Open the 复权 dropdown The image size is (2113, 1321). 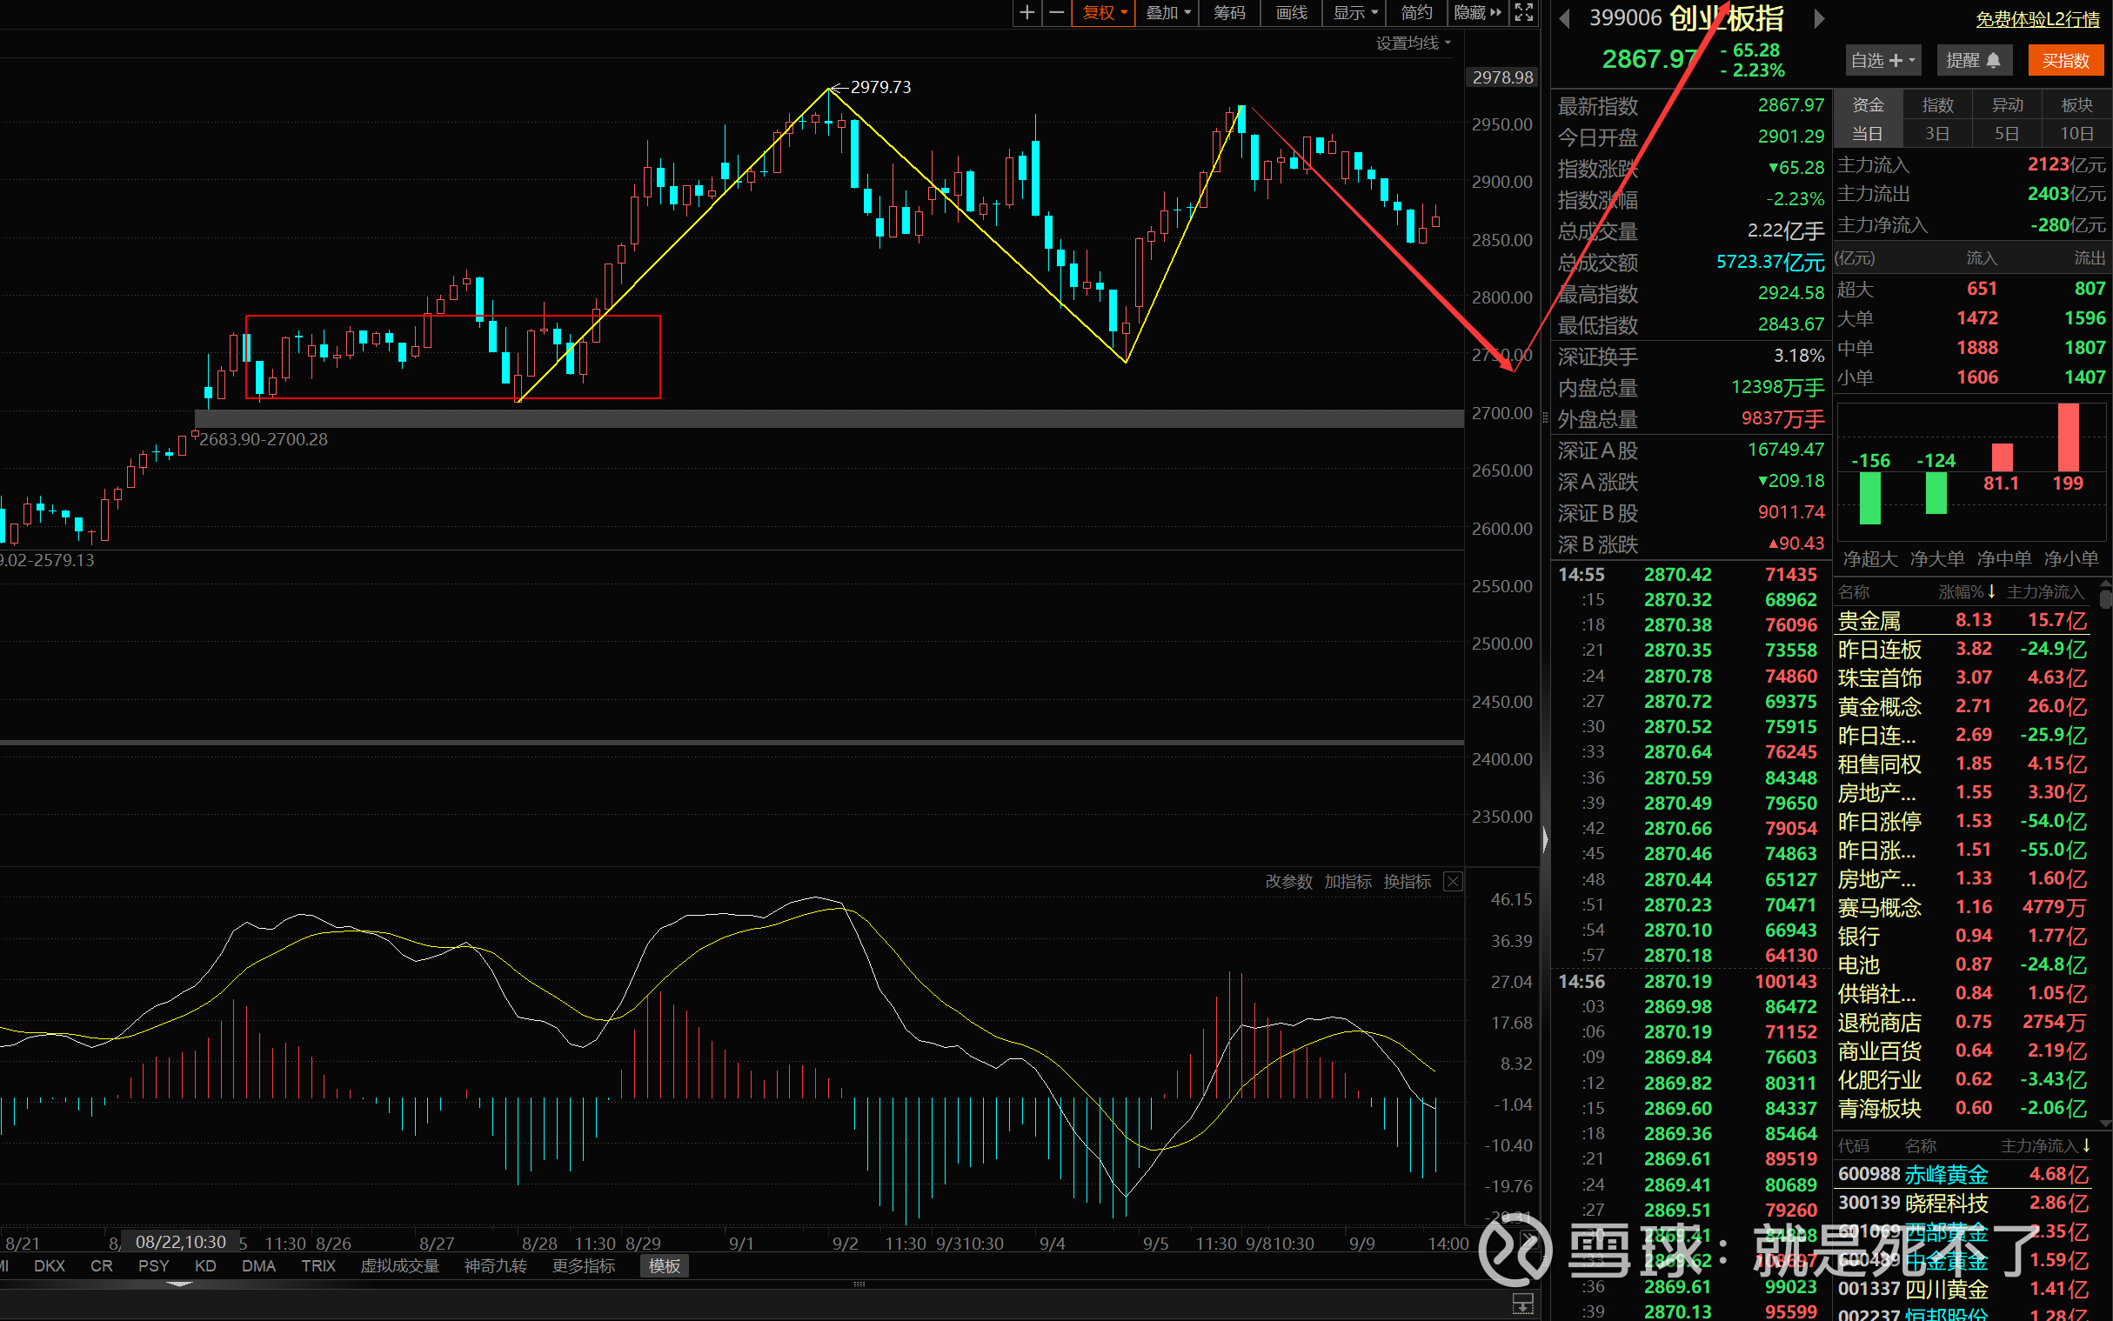(1104, 12)
